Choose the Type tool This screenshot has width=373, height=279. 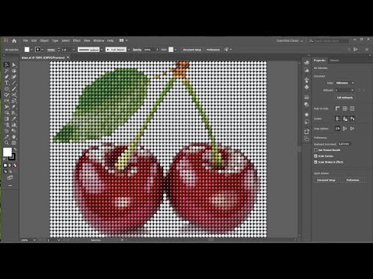click(7, 83)
